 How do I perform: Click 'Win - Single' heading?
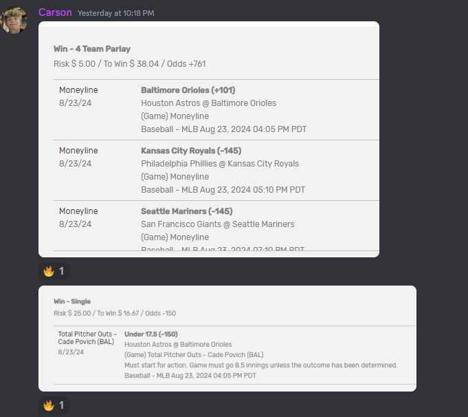[72, 301]
